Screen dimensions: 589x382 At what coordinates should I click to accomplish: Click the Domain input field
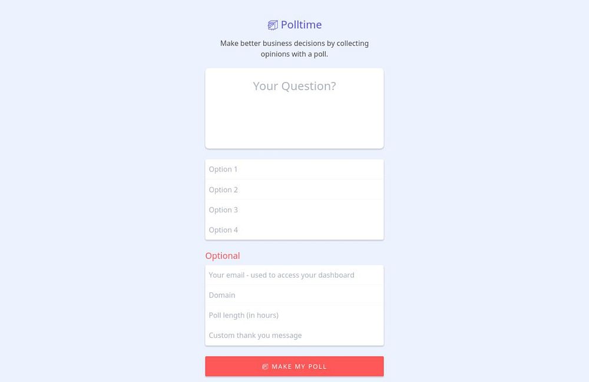click(294, 295)
